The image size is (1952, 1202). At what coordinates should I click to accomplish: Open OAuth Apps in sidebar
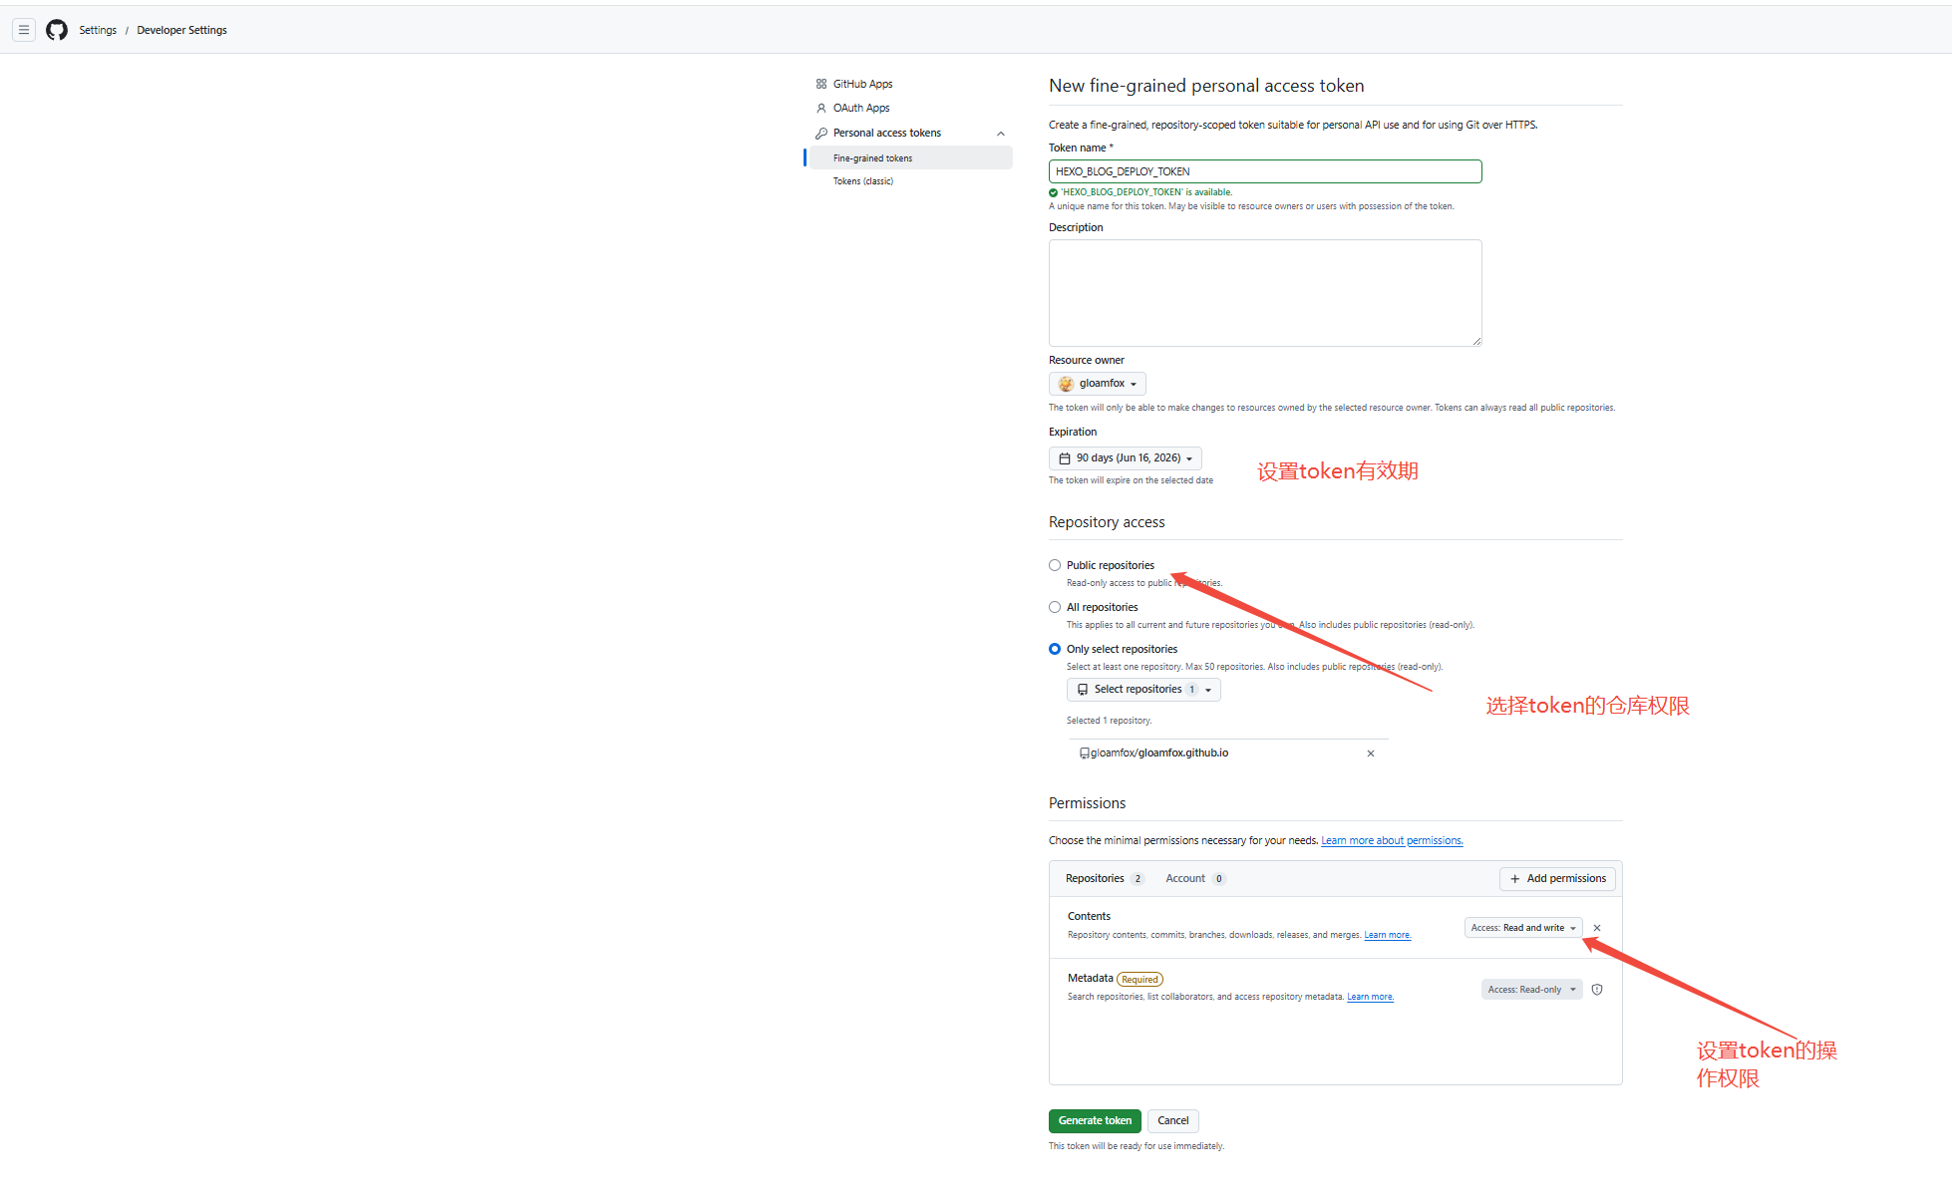(x=861, y=108)
